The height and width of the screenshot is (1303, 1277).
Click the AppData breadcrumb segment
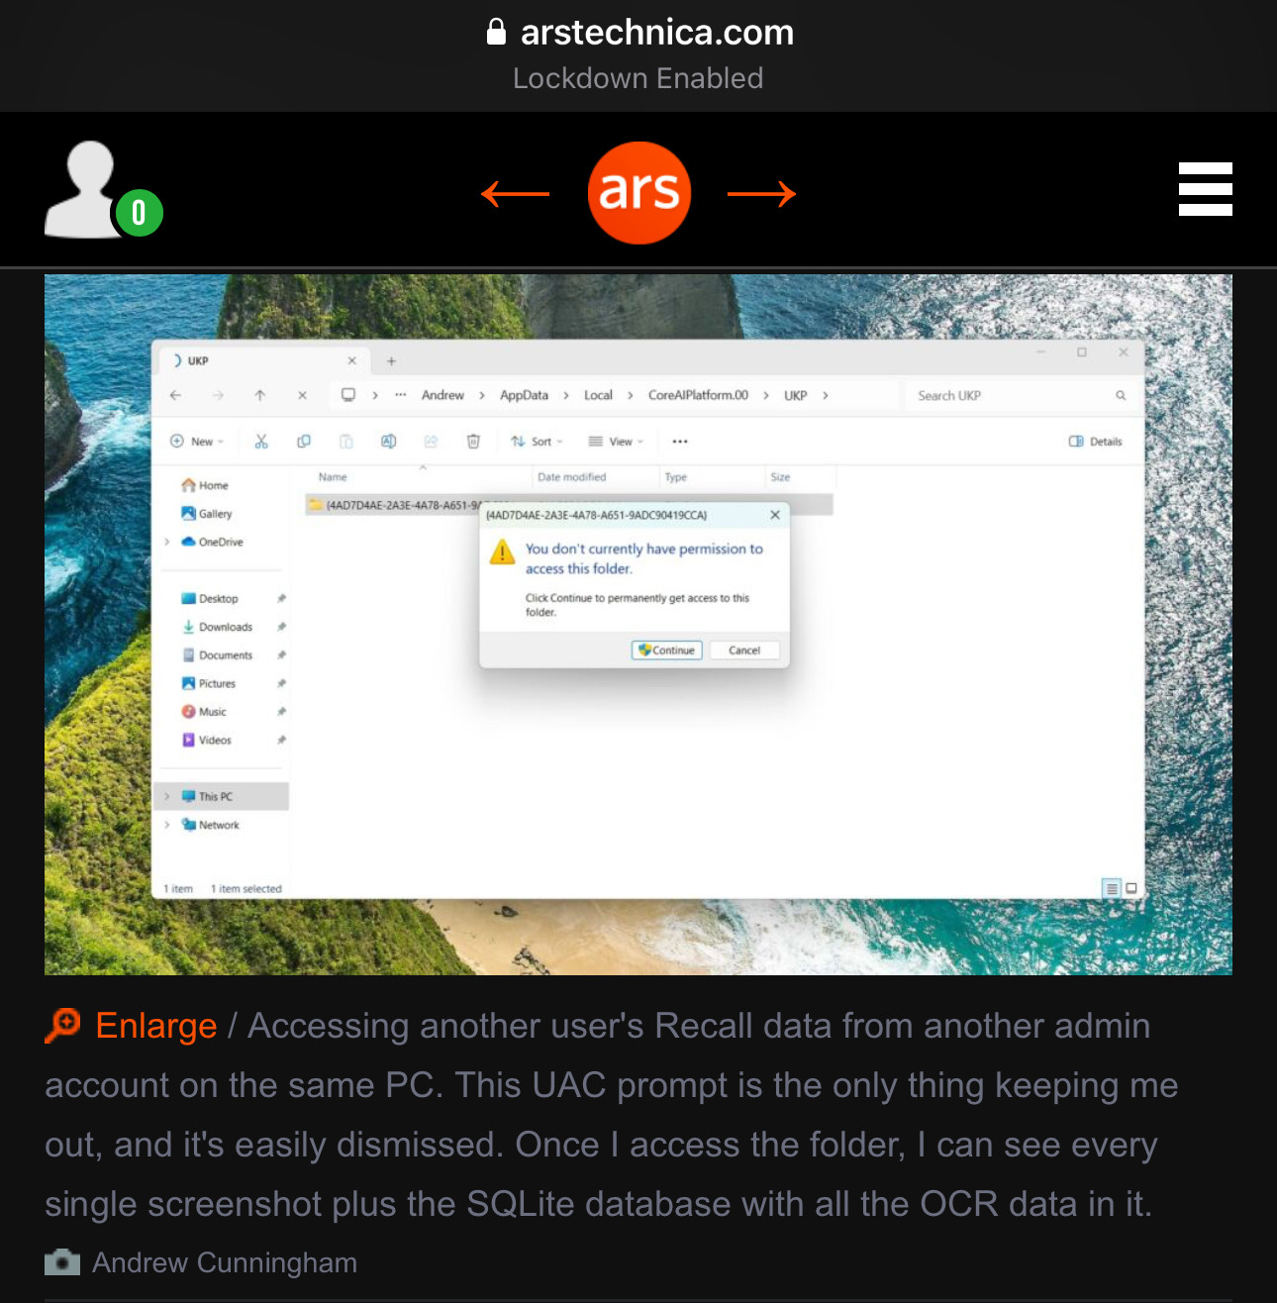tap(524, 395)
